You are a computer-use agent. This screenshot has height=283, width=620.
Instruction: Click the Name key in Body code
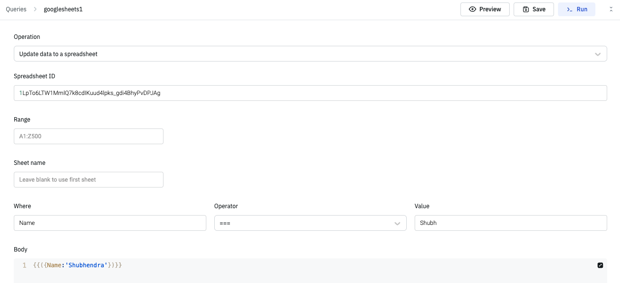(x=54, y=265)
